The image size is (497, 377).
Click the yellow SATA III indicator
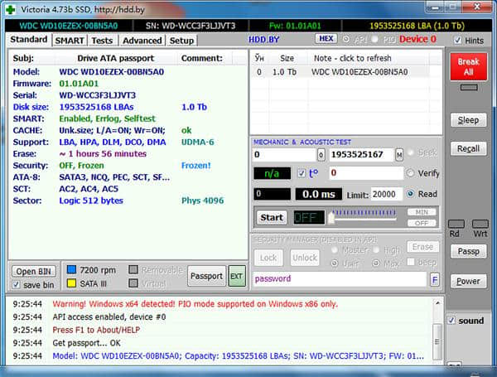click(x=71, y=283)
